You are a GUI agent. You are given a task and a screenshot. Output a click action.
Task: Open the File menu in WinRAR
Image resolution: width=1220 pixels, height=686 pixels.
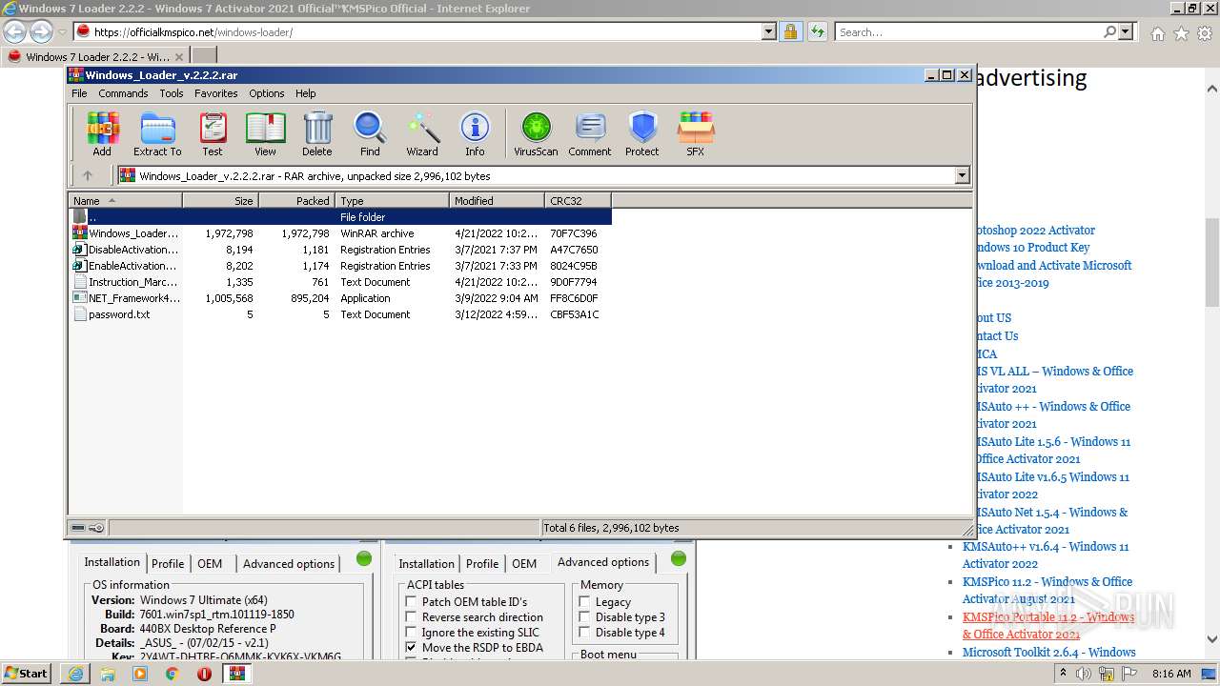tap(79, 93)
